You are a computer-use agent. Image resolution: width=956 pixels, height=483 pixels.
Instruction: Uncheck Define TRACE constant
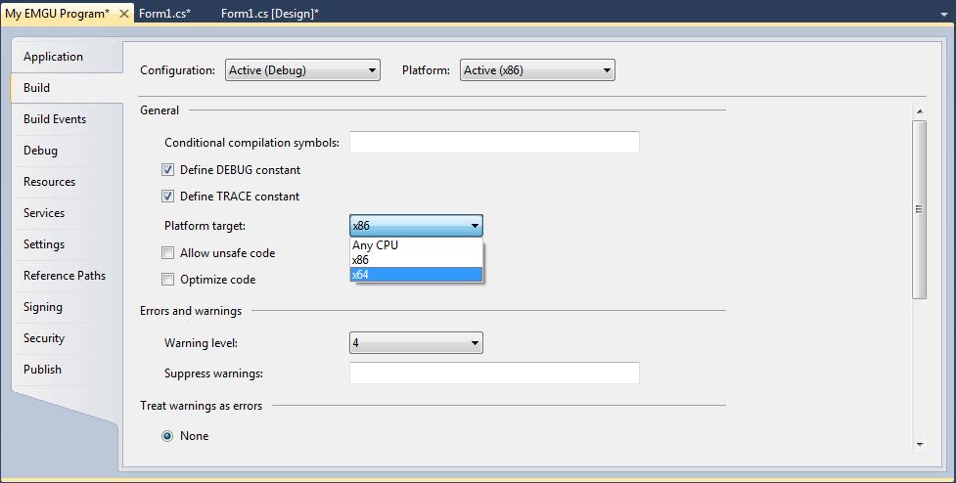coord(167,197)
